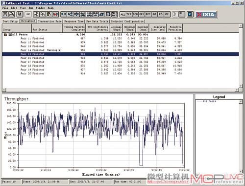Click the TCP protocol grouping button
Image resolution: width=245 pixels, height=186 pixels.
129,14
